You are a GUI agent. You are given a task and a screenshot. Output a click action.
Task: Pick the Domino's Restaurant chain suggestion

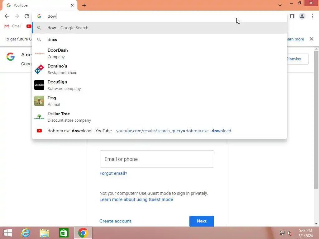[x=159, y=69]
